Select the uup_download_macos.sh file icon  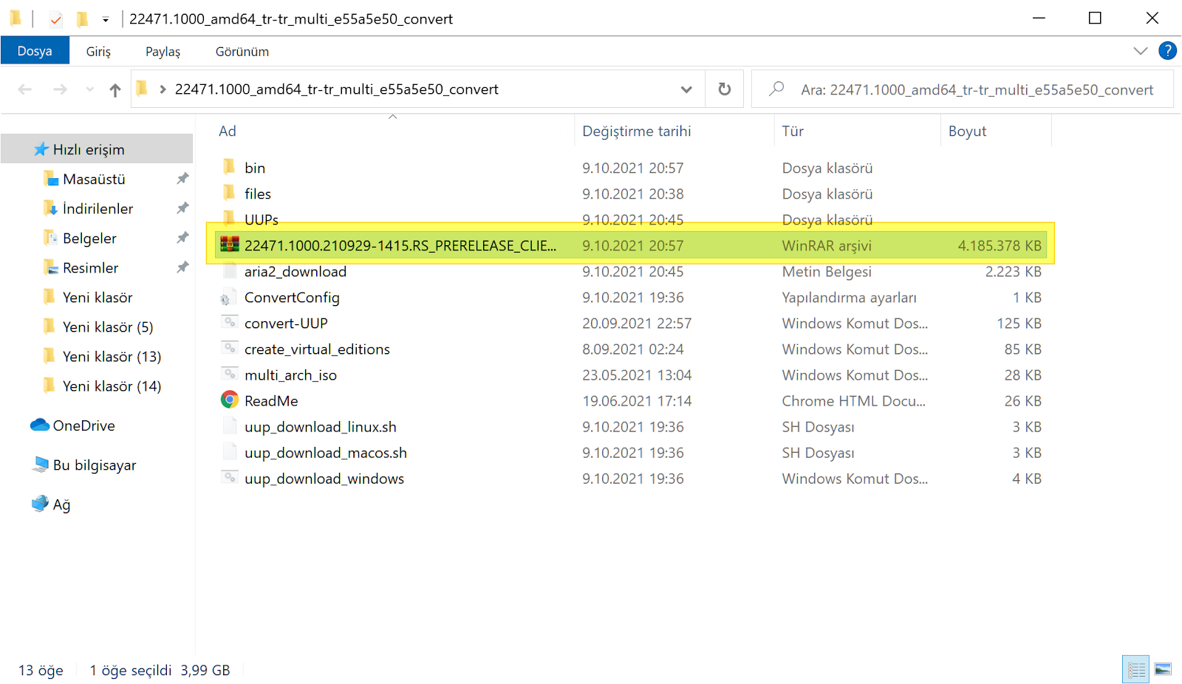tap(229, 452)
